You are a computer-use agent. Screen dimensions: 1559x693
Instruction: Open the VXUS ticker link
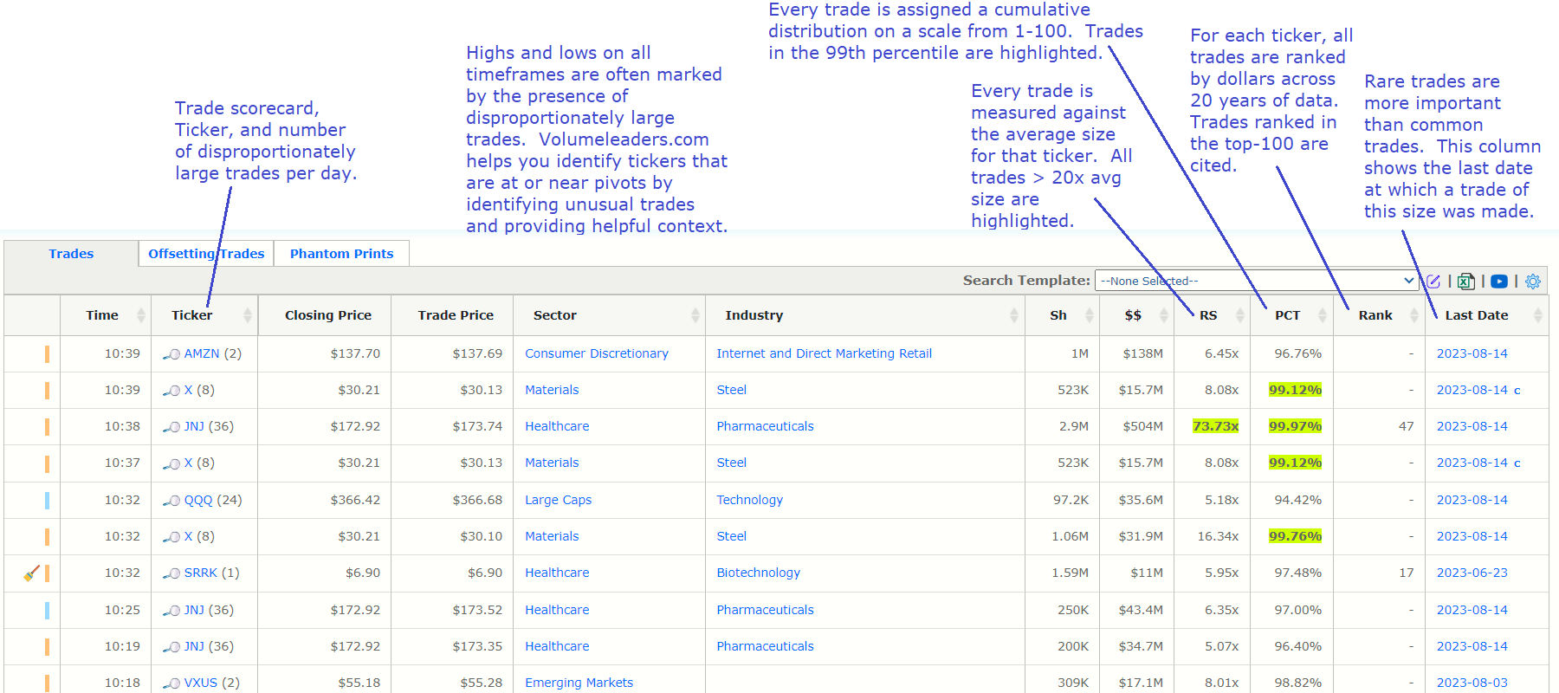pyautogui.click(x=201, y=683)
